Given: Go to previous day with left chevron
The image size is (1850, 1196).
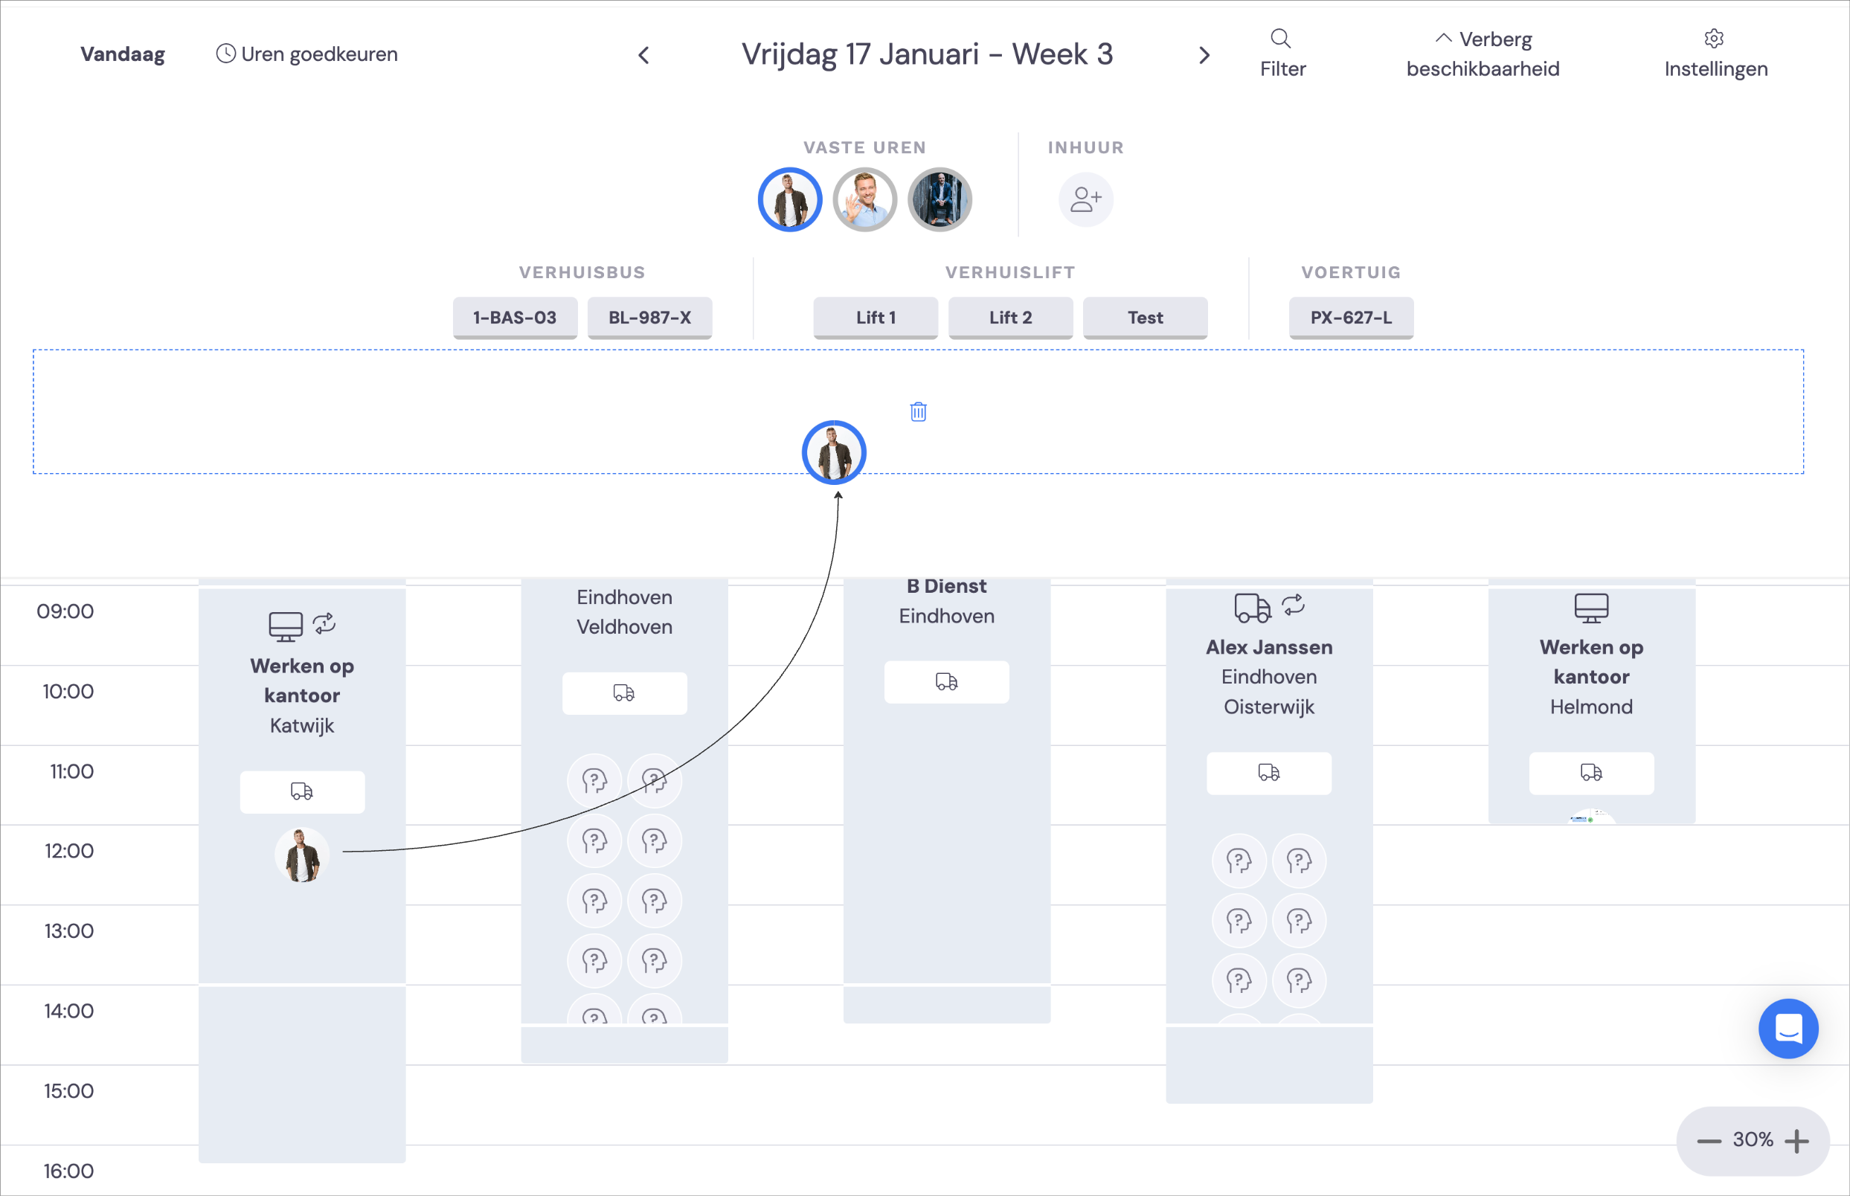Looking at the screenshot, I should [x=644, y=55].
